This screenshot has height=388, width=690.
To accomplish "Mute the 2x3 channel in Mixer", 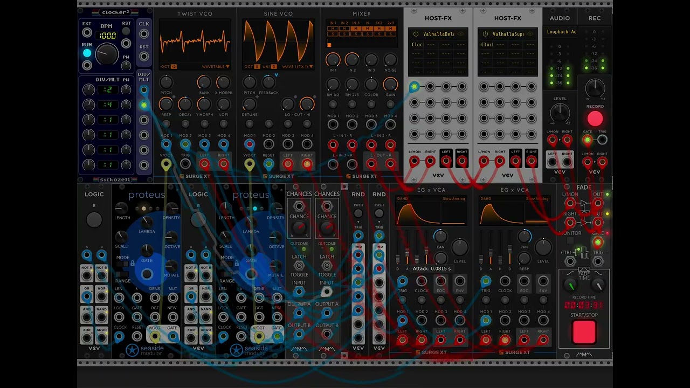I will (391, 28).
